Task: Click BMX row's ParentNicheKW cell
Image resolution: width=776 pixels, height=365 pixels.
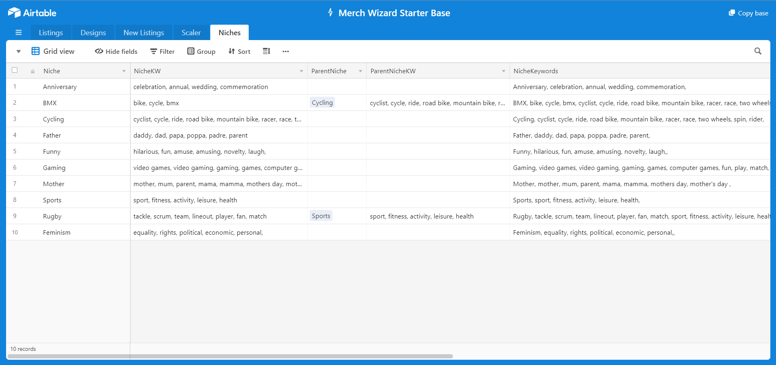Action: click(x=438, y=103)
